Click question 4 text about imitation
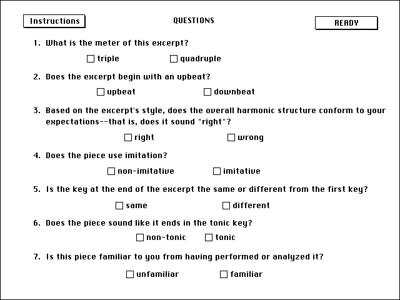The image size is (400, 300). 106,156
